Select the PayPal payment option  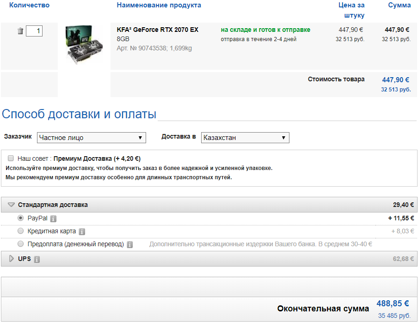click(x=20, y=218)
